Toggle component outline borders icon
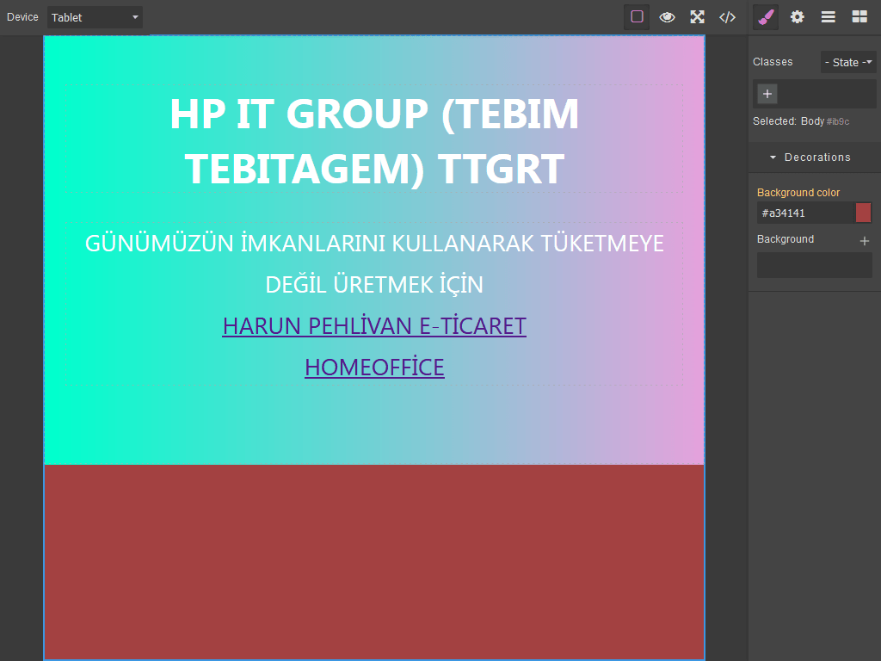The image size is (881, 661). point(637,17)
